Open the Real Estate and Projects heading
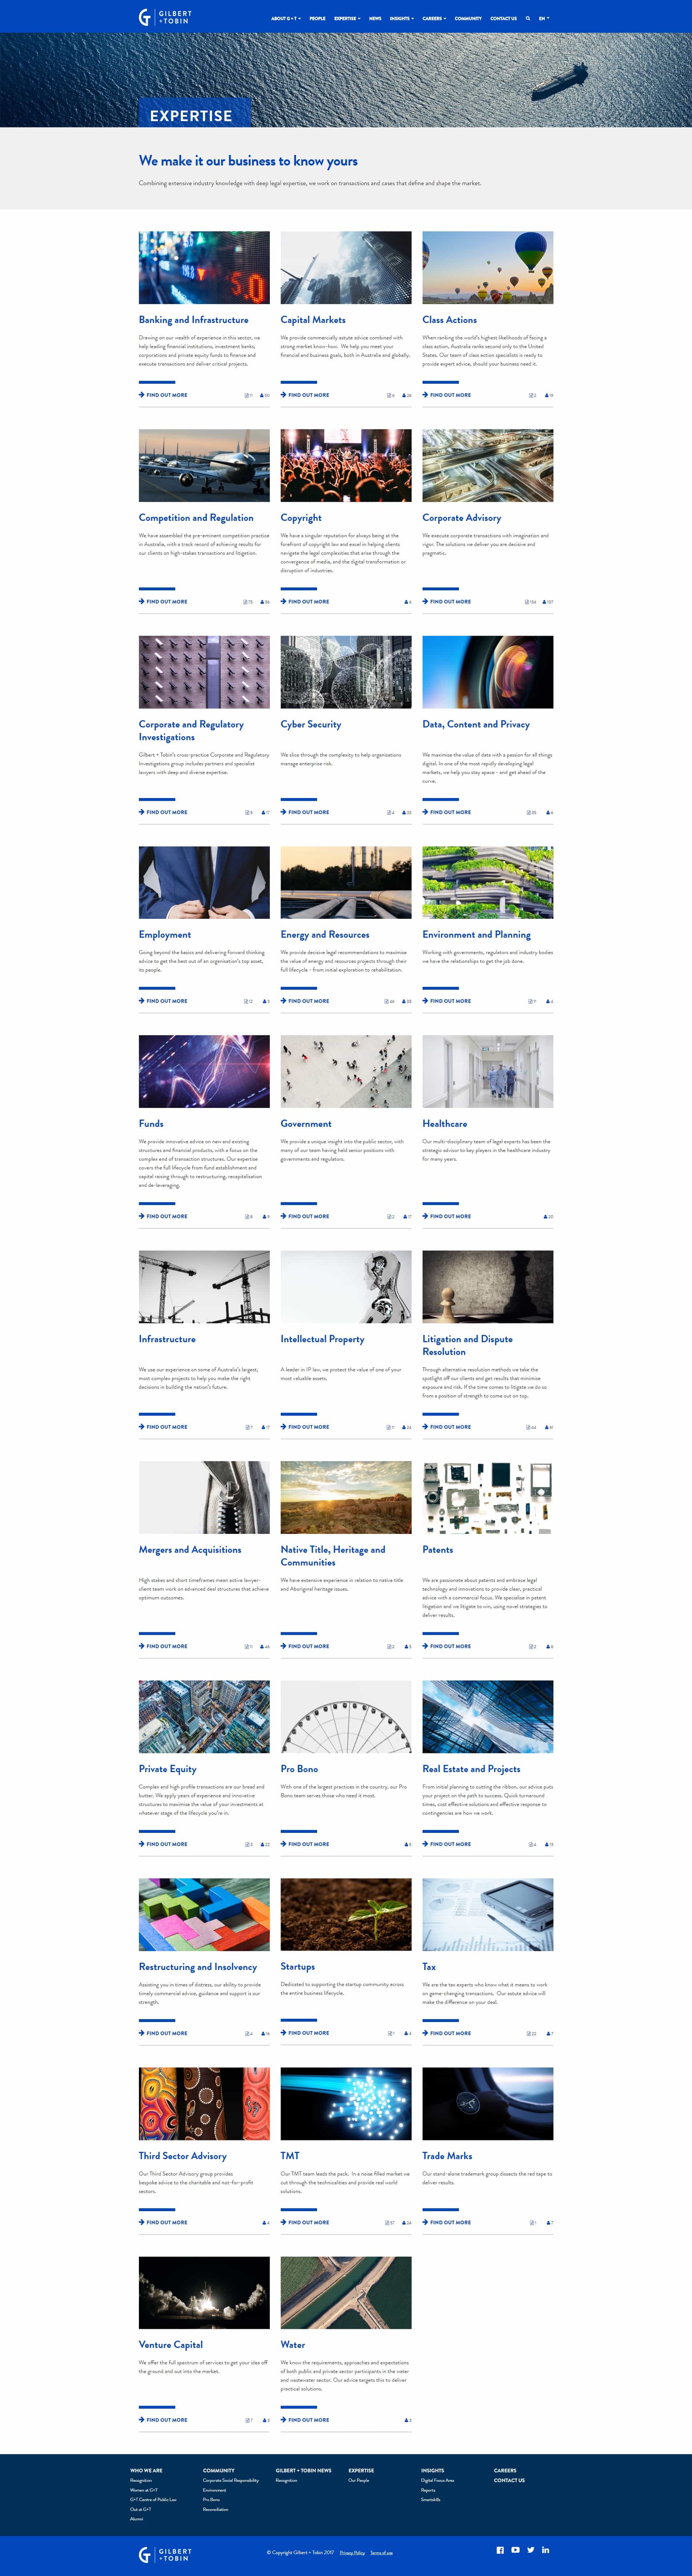Image resolution: width=692 pixels, height=2576 pixels. [x=471, y=1769]
